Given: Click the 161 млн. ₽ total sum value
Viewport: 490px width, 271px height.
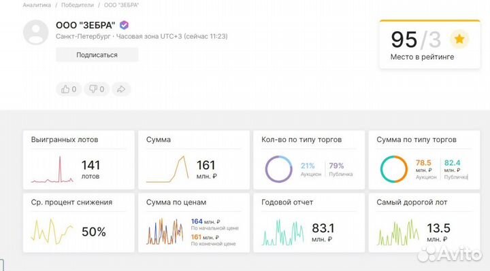Looking at the screenshot, I should tap(206, 169).
